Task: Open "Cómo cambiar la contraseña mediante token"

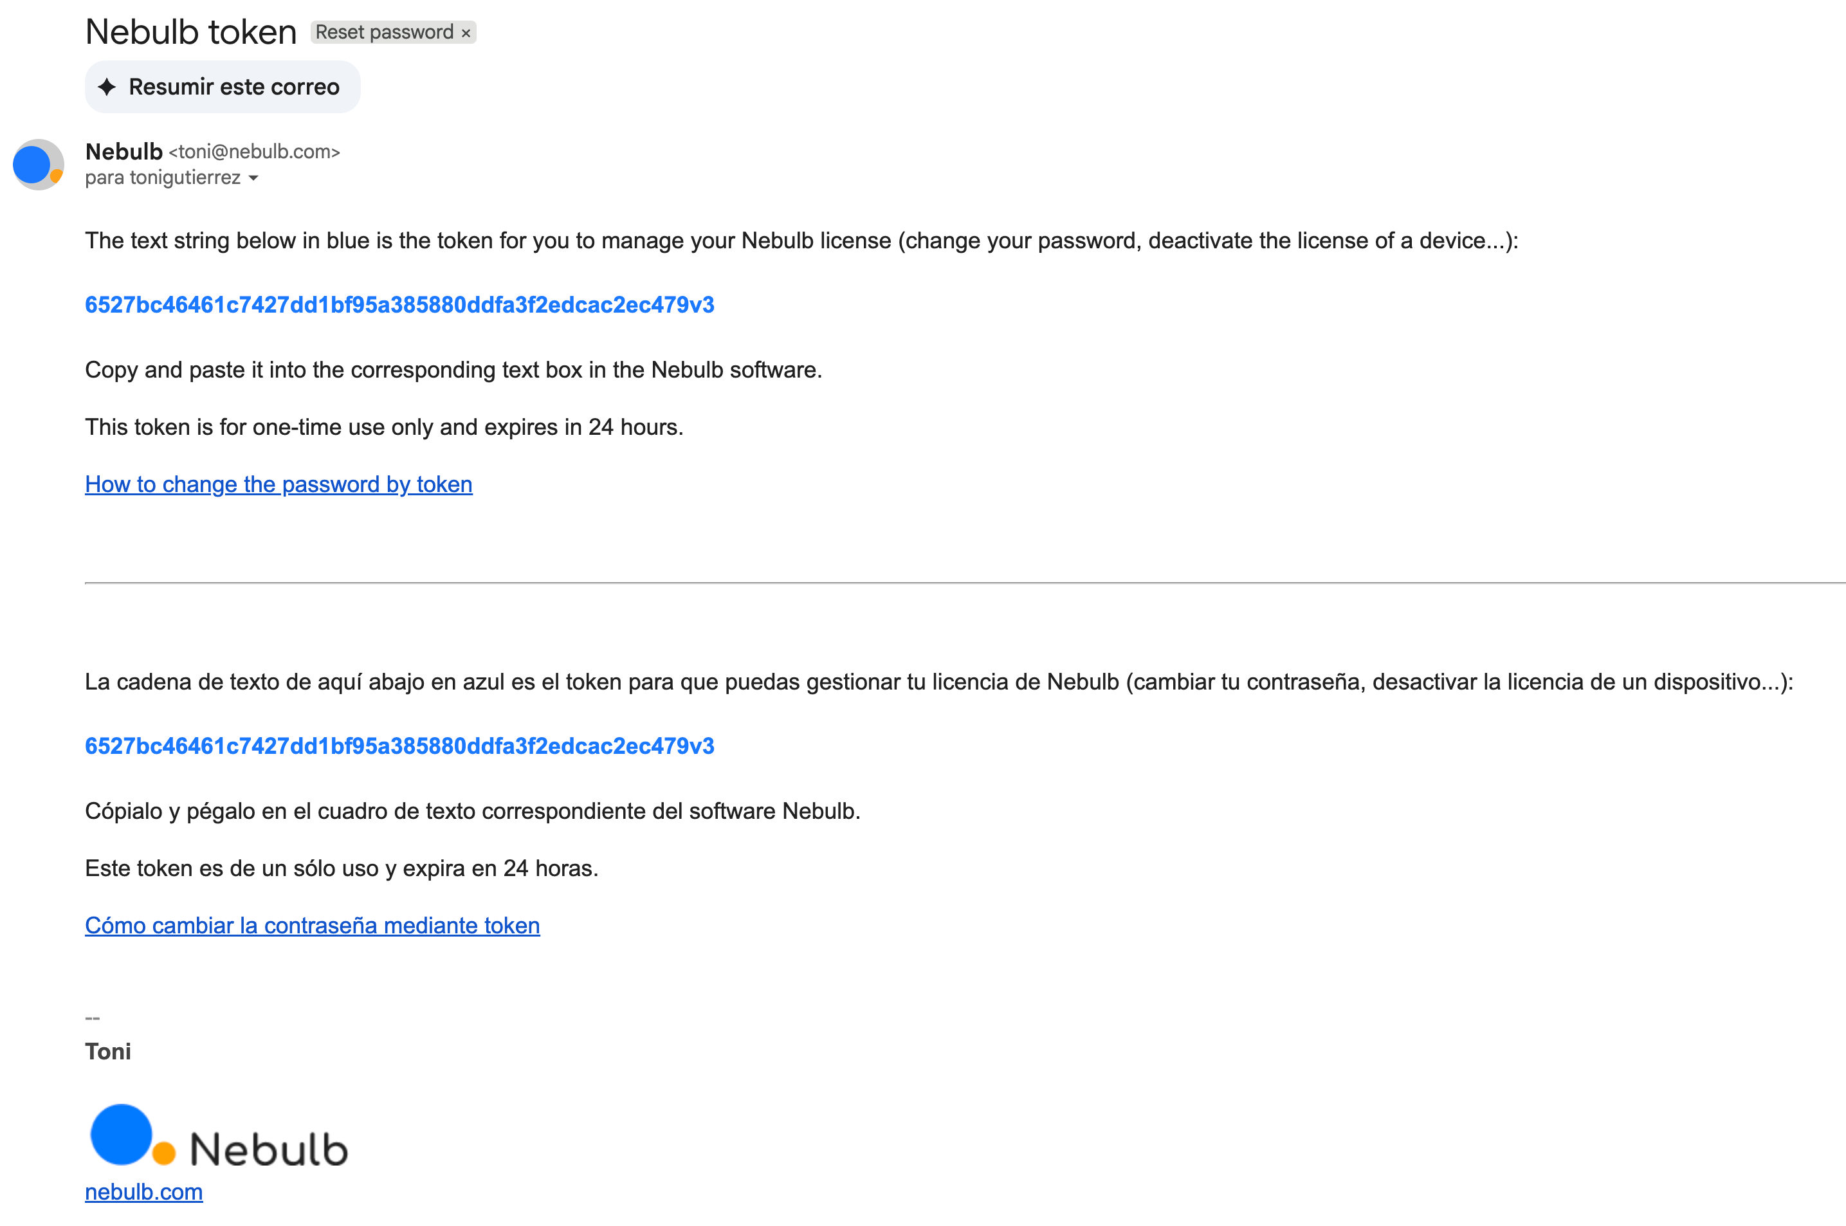Action: click(312, 926)
